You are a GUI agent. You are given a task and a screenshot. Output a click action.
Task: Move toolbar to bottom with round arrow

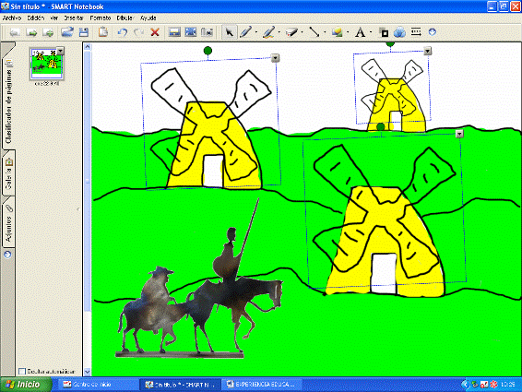click(x=433, y=32)
